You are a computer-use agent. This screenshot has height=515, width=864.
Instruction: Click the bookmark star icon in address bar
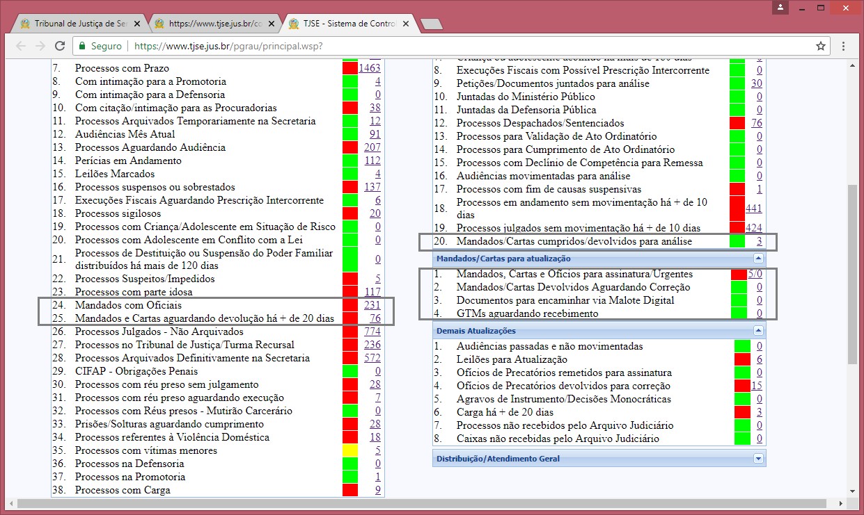(821, 46)
